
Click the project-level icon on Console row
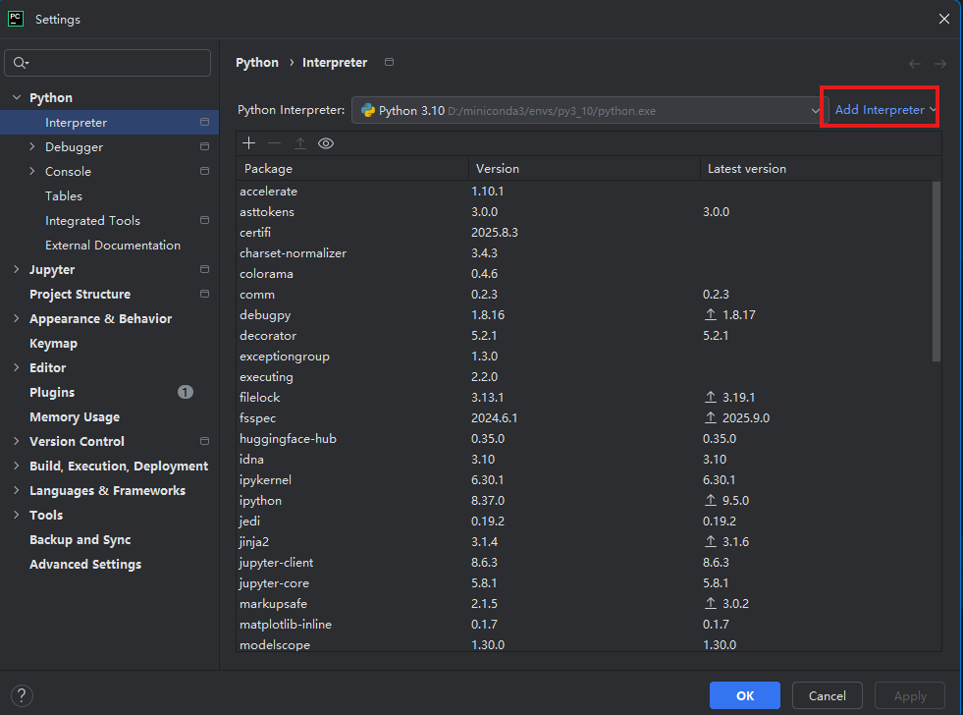click(204, 171)
